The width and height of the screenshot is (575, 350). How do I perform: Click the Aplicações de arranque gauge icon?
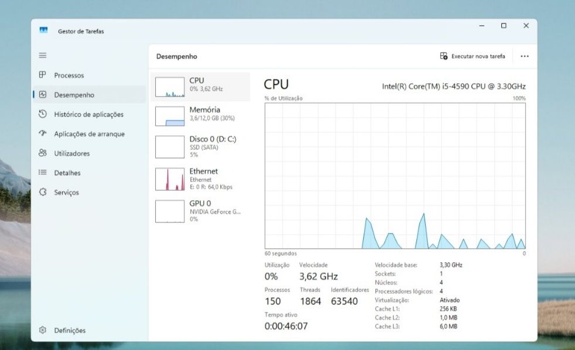[x=43, y=133]
